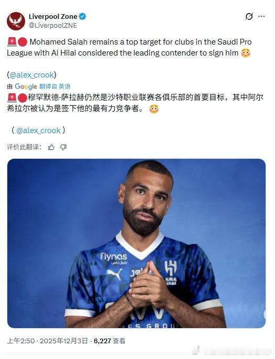Click the 6,227 查看 view count

pyautogui.click(x=109, y=341)
